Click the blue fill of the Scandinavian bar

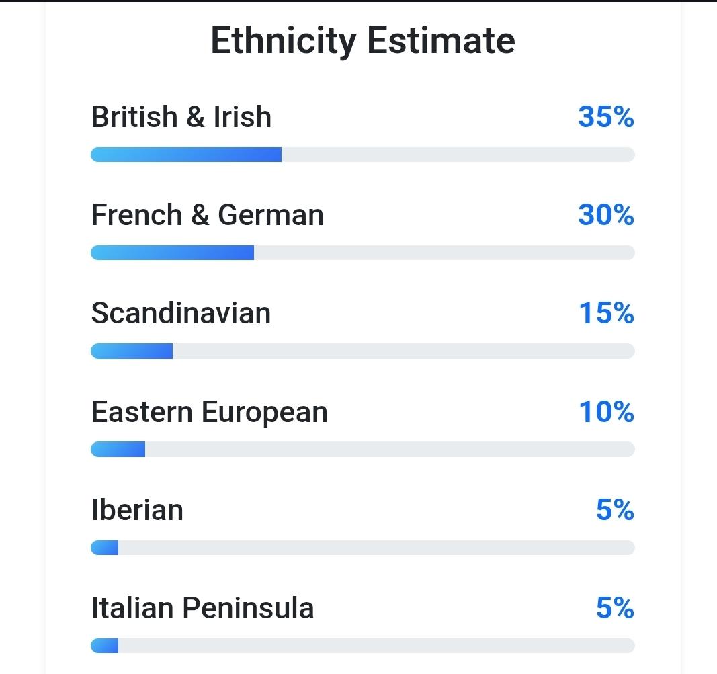[x=132, y=351]
